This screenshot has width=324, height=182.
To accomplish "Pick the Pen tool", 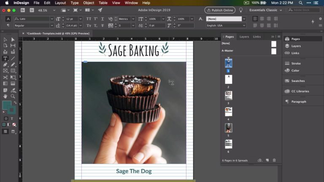I will pyautogui.click(x=5, y=64).
